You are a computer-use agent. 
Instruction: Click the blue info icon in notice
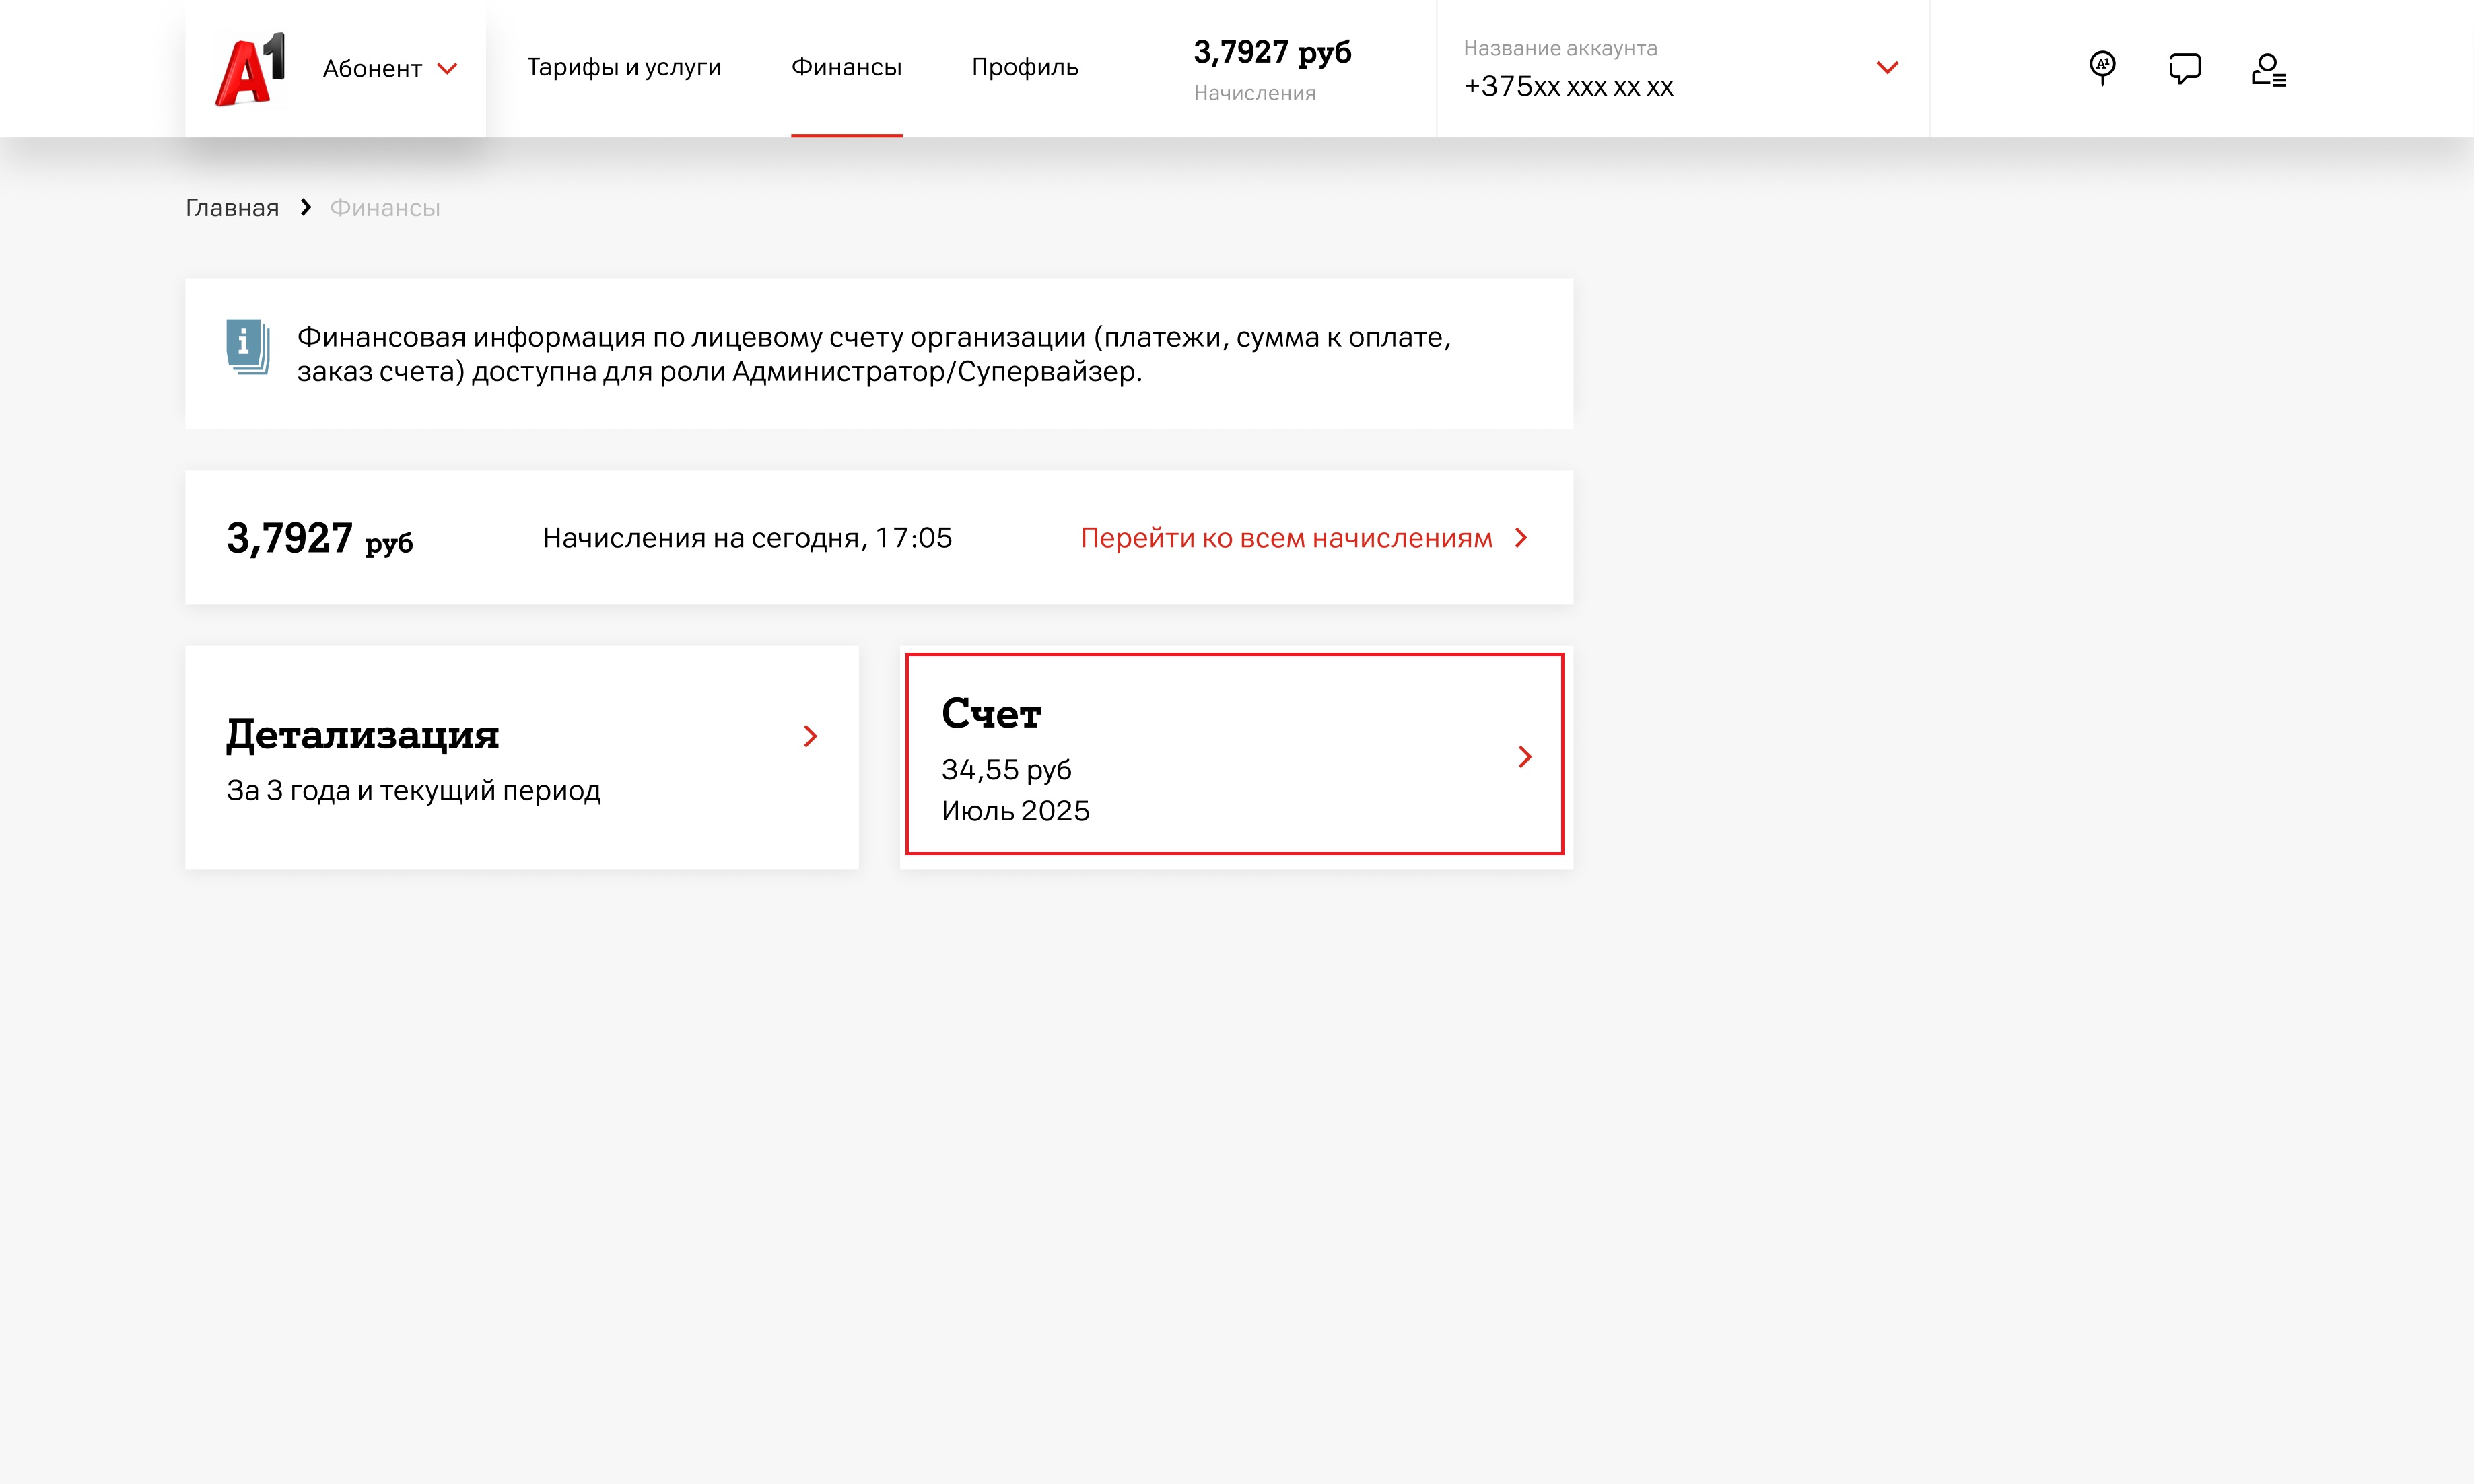click(247, 346)
